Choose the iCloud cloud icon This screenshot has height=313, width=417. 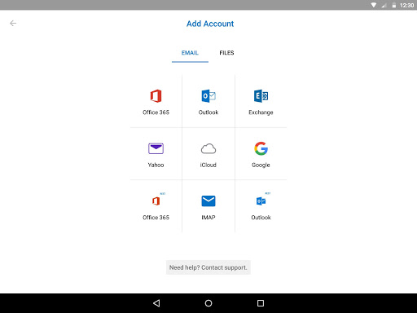pos(208,148)
